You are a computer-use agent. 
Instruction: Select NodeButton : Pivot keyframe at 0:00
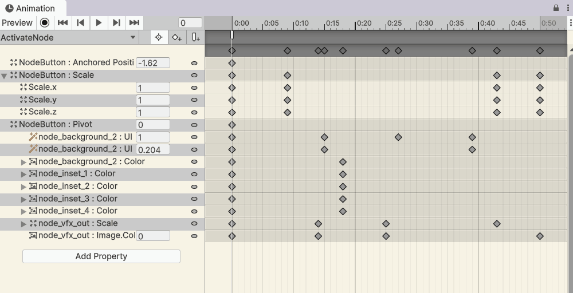click(x=231, y=125)
